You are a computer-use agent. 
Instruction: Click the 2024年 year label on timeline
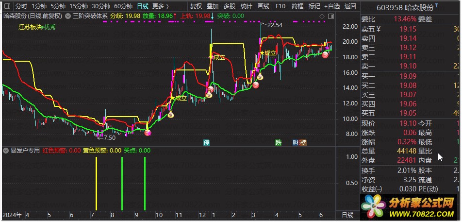[x=12, y=215]
